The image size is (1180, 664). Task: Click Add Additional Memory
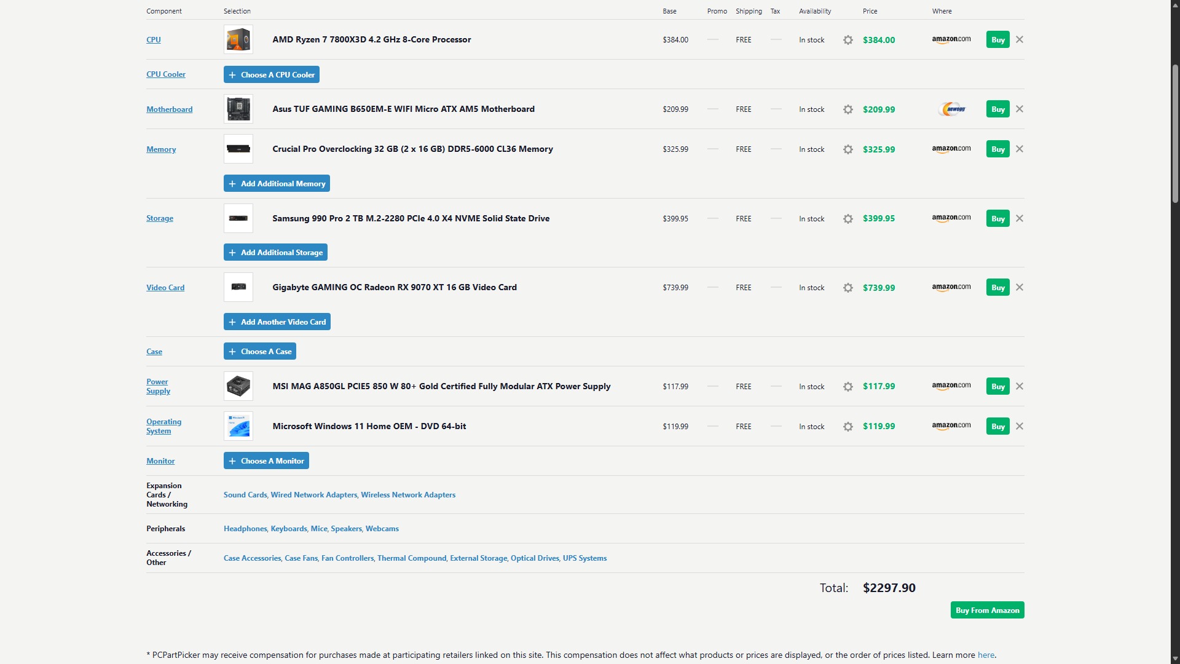[x=276, y=183]
